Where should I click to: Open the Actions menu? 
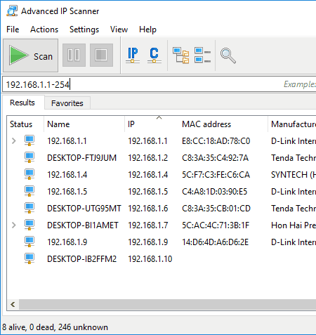[44, 29]
